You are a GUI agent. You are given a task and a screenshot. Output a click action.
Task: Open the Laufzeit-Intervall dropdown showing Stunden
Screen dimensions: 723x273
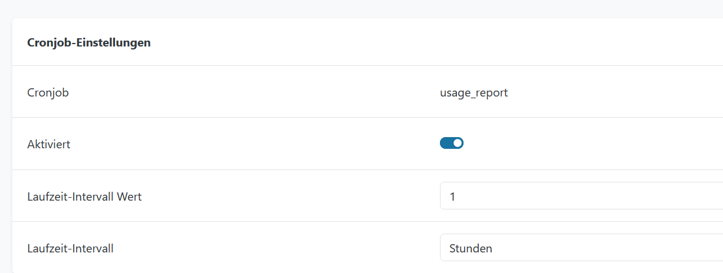pos(581,248)
